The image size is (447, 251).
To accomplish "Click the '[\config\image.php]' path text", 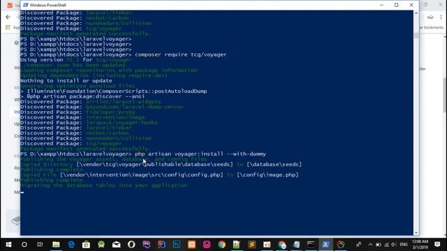I will [x=268, y=175].
